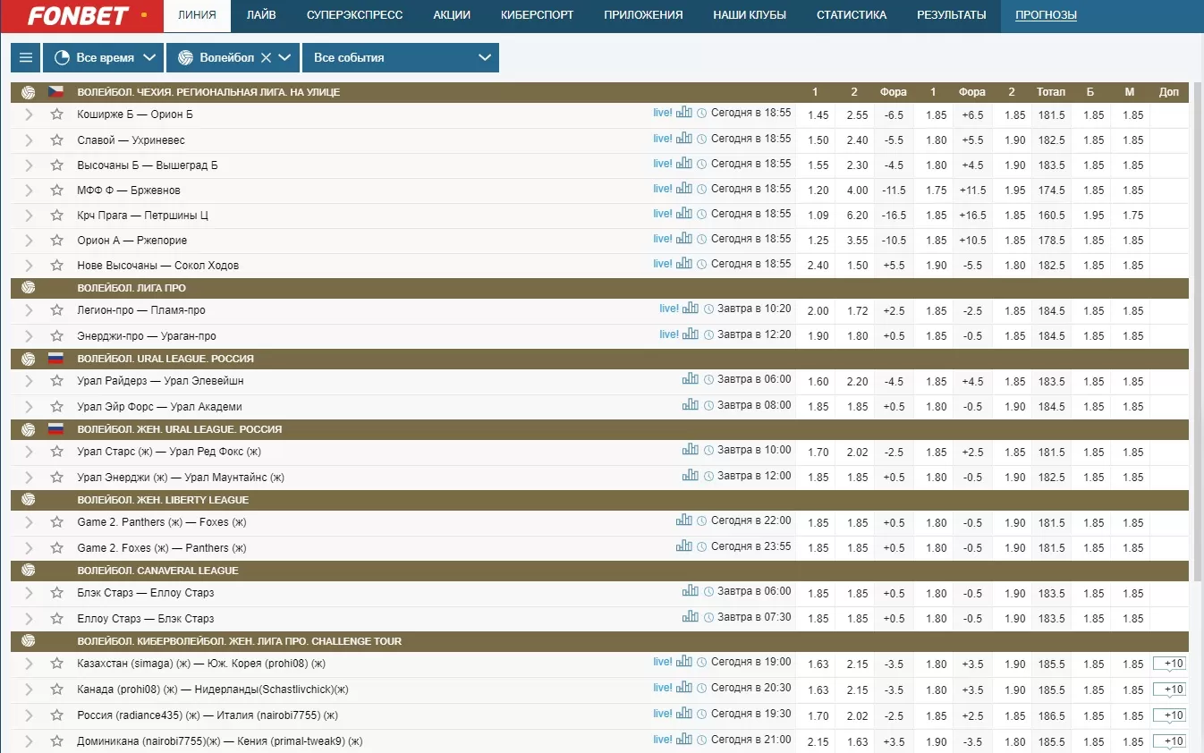Expand the Все события dropdown

pos(401,57)
